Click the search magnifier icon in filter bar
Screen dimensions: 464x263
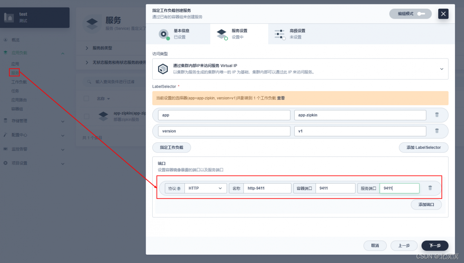tap(89, 82)
